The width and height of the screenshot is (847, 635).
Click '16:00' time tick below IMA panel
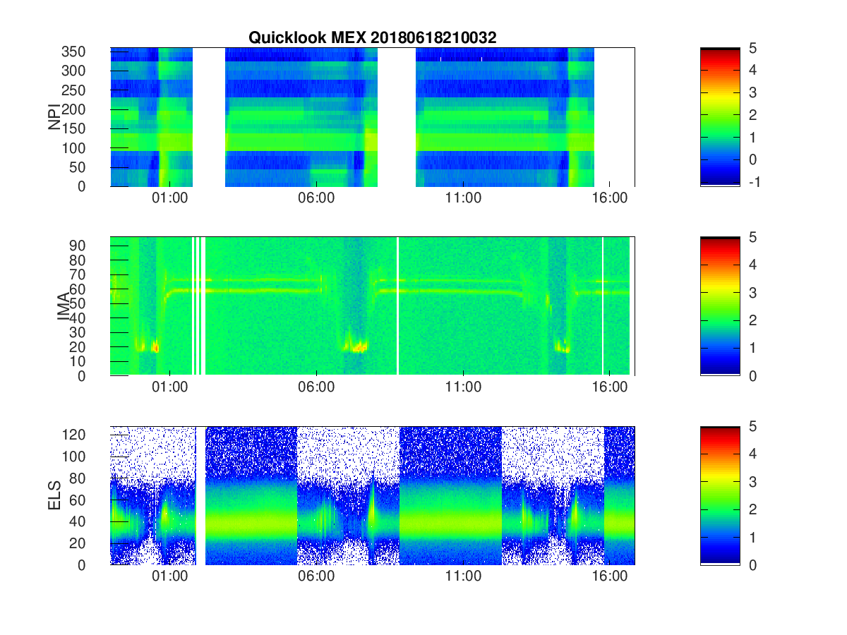tap(611, 387)
